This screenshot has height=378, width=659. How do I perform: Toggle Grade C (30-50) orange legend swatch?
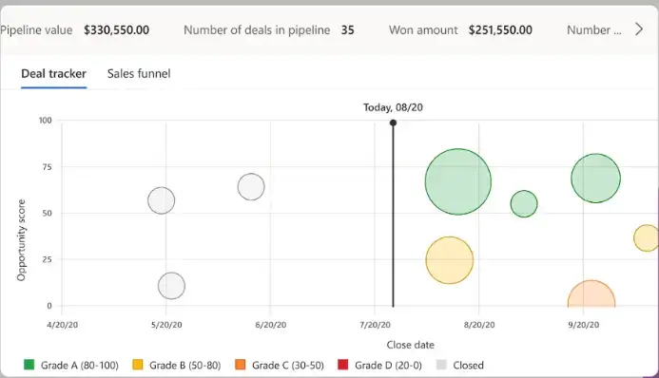[x=241, y=365]
